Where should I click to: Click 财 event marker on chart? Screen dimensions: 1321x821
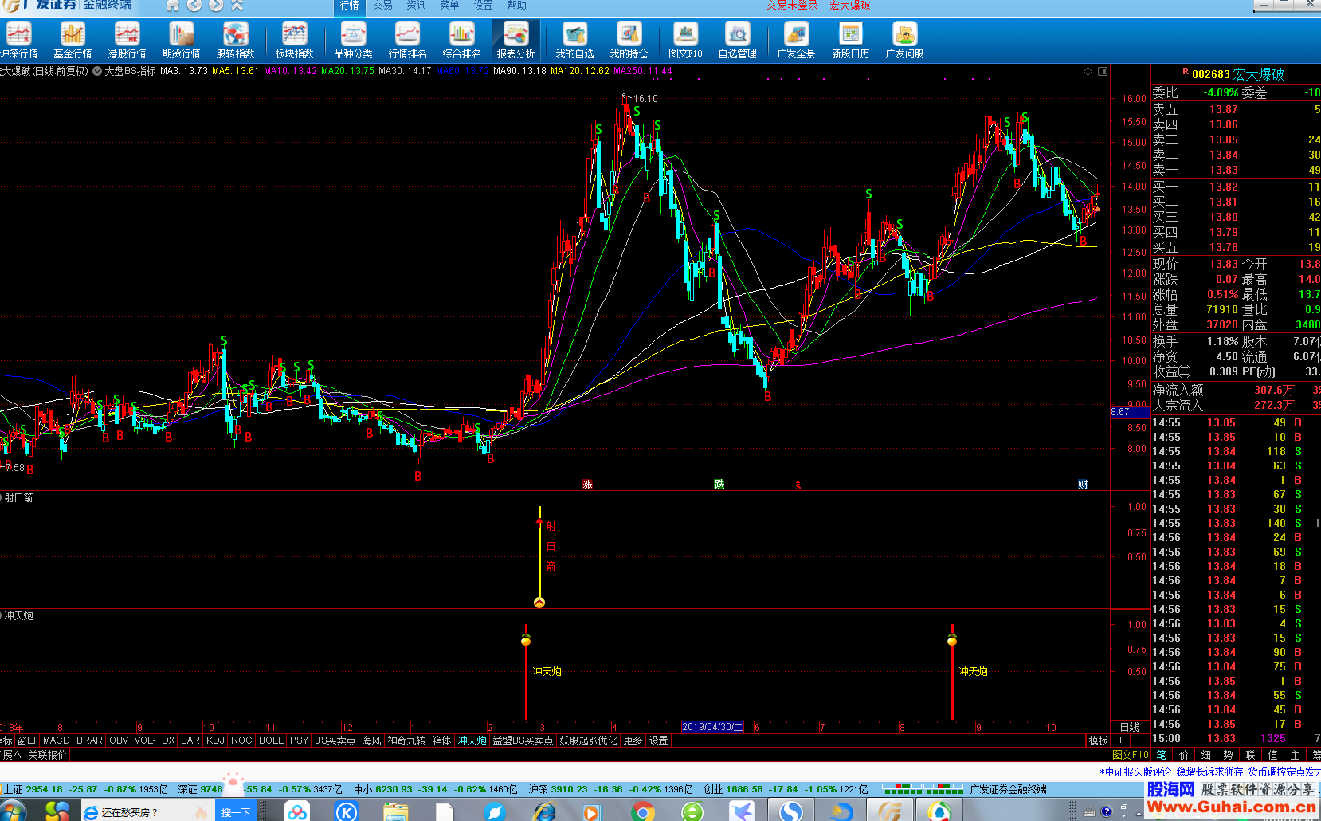tap(1083, 485)
